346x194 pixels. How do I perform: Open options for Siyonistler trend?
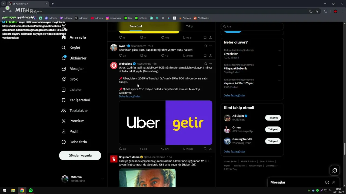coord(279,51)
